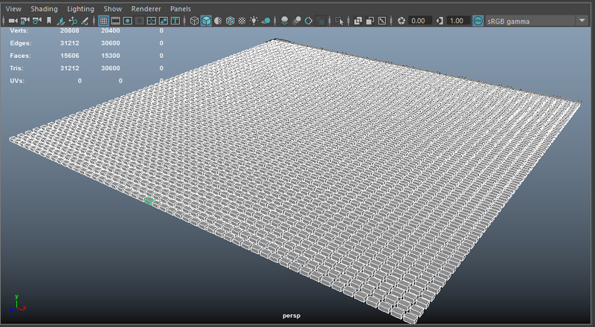Toggle XRay Active Components icon
595x327 pixels.
pos(370,21)
